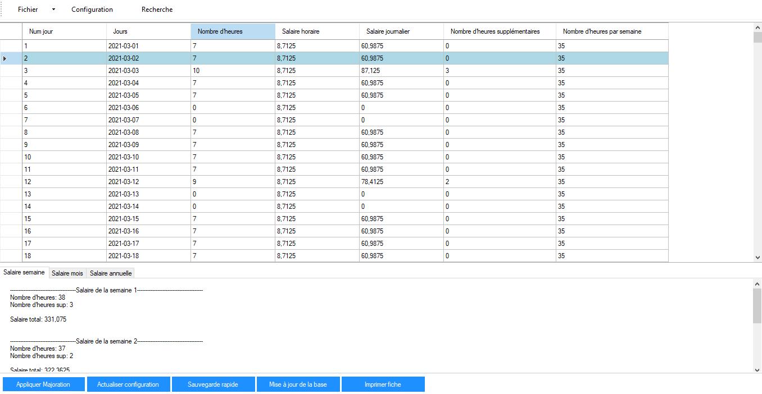The height and width of the screenshot is (394, 762).
Task: Select row indicator arrow for row 2
Action: [6, 58]
